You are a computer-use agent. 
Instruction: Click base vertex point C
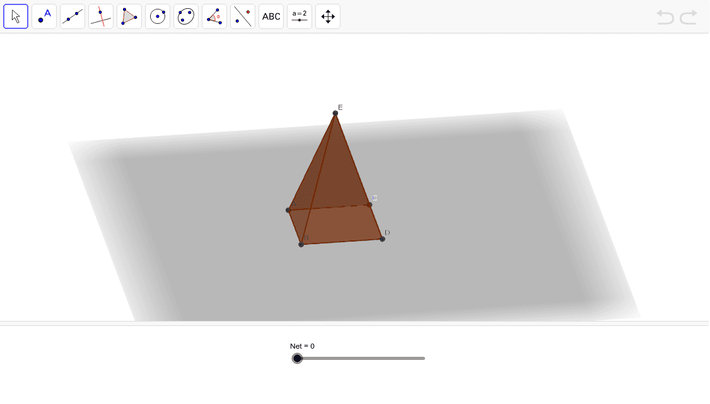coord(370,204)
